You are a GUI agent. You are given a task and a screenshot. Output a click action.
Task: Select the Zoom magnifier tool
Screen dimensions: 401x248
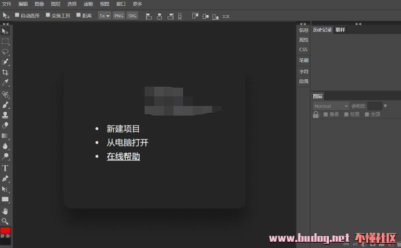pyautogui.click(x=5, y=221)
